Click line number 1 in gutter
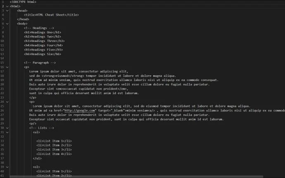Viewport: 285px width, 178px height. [2, 2]
